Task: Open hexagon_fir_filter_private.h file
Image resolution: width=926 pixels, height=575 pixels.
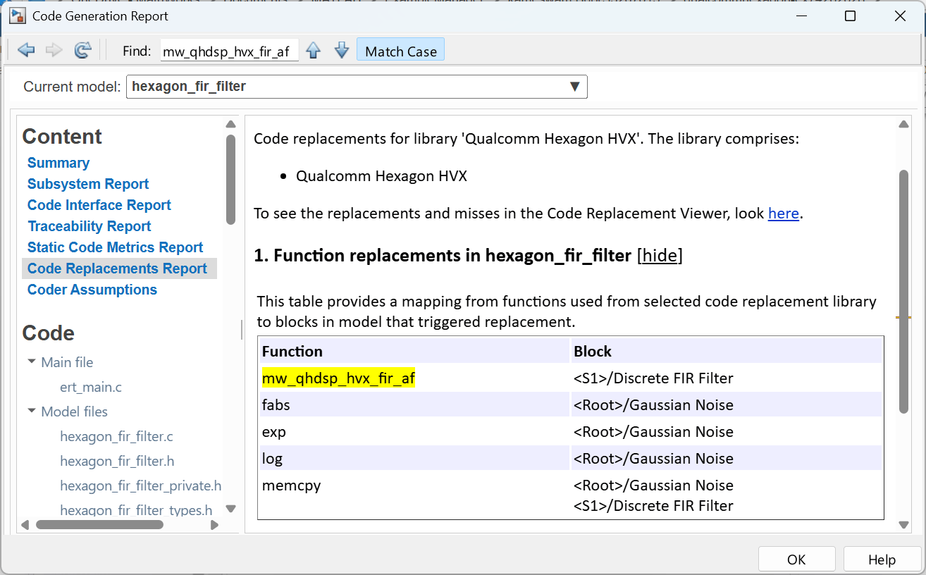Action: (141, 486)
